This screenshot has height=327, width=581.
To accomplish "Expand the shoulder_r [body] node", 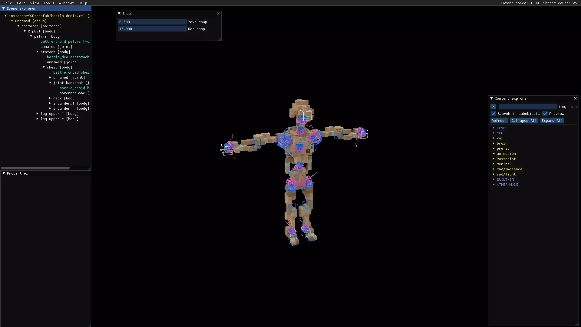I will point(50,108).
